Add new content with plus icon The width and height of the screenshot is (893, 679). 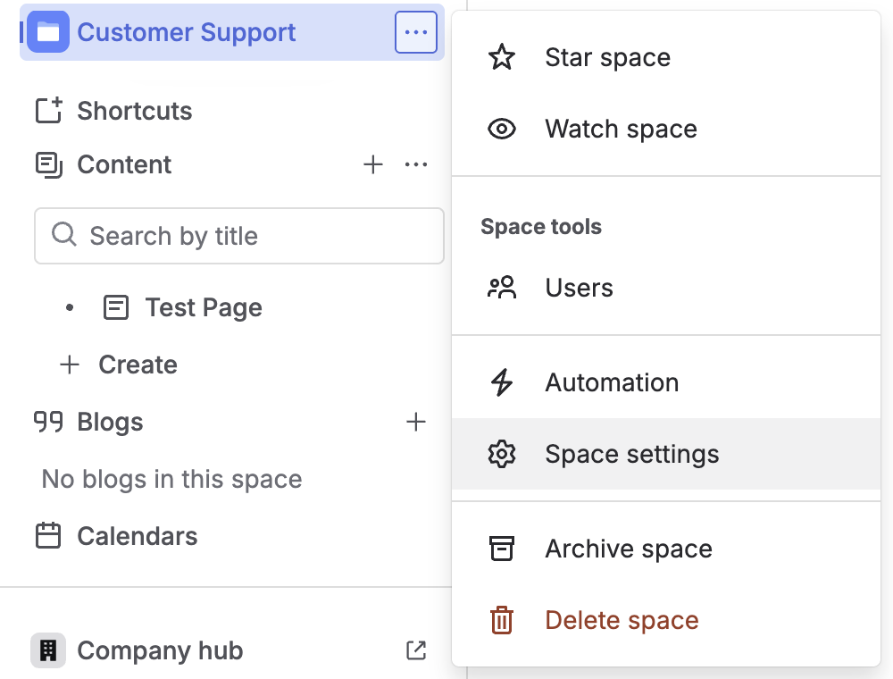pos(373,164)
